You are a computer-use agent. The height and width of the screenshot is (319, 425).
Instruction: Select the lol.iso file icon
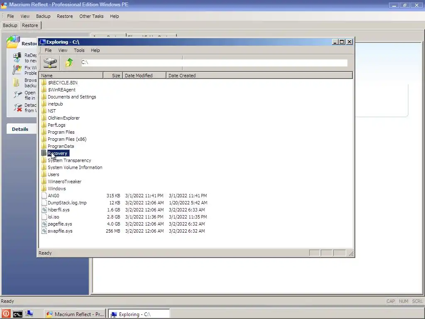click(x=44, y=217)
